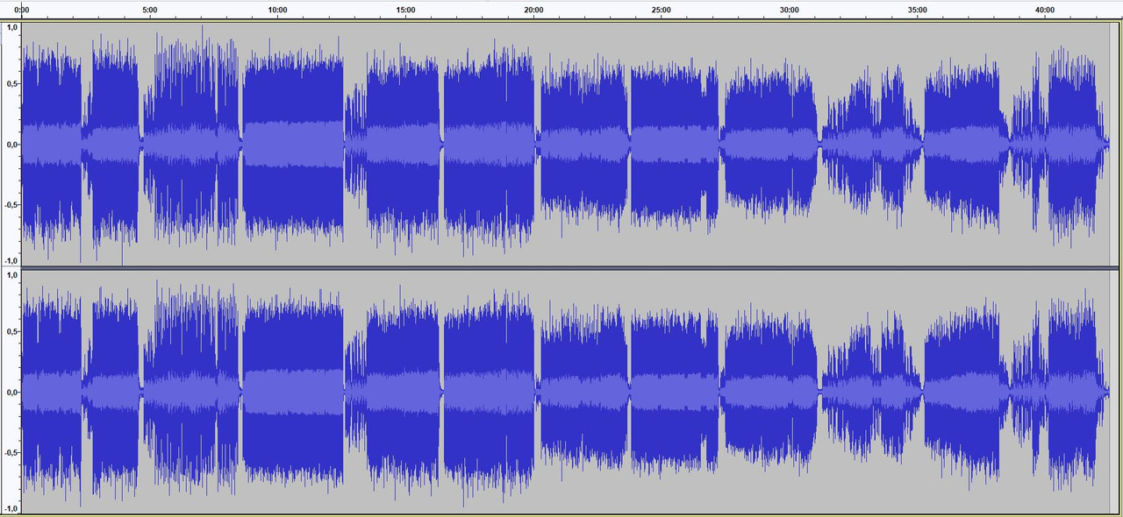Viewport: 1123px width, 517px height.
Task: Click the 1,0 label on lower channel scale
Action: 11,275
